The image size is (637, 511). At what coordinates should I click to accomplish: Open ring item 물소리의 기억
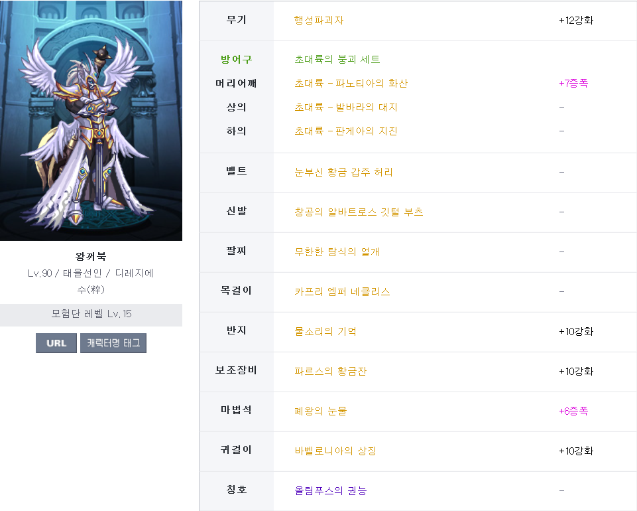[x=325, y=332]
